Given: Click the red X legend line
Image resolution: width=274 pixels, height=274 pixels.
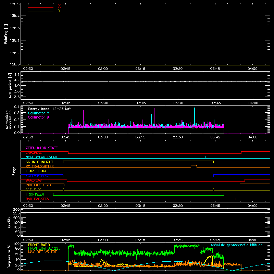Looking at the screenshot, I should (41, 7).
